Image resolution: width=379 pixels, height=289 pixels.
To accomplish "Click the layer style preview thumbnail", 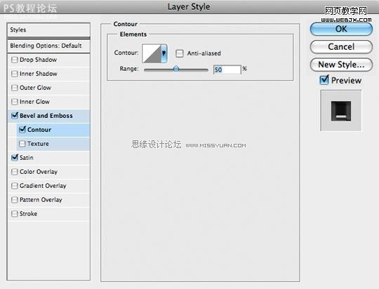I will (341, 111).
